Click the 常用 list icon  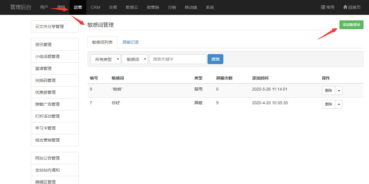coord(323,7)
